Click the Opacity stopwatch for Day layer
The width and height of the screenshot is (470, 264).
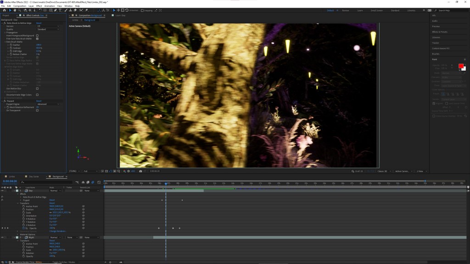pyautogui.click(x=23, y=228)
